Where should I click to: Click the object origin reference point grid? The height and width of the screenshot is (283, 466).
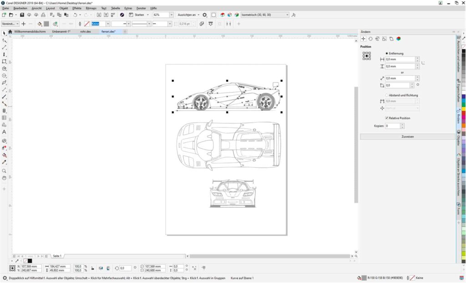point(366,56)
